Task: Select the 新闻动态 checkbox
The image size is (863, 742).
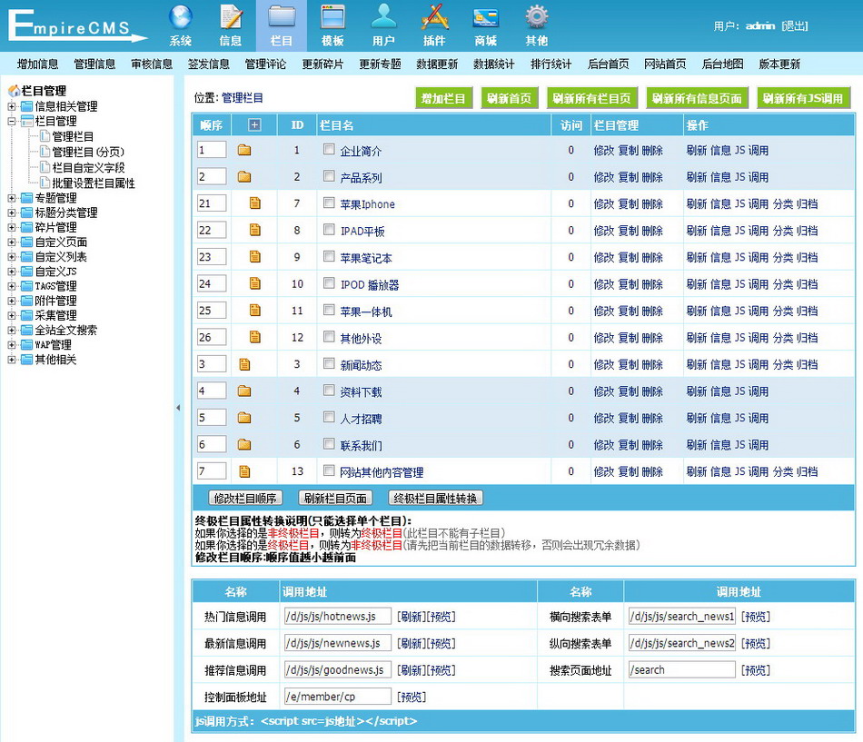Action: coord(329,363)
